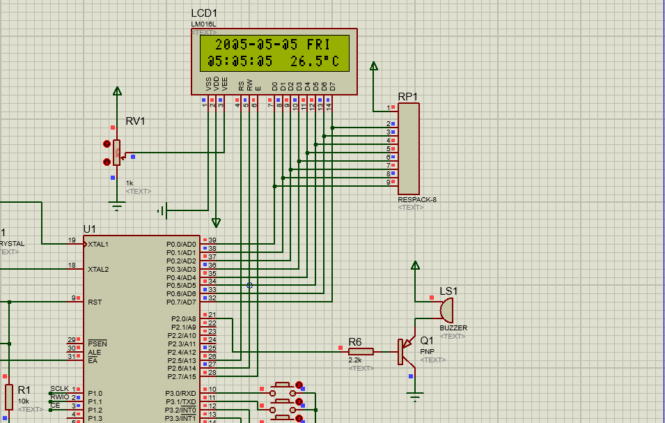The image size is (665, 423).
Task: Click the Q1 reference label
Action: pyautogui.click(x=427, y=341)
